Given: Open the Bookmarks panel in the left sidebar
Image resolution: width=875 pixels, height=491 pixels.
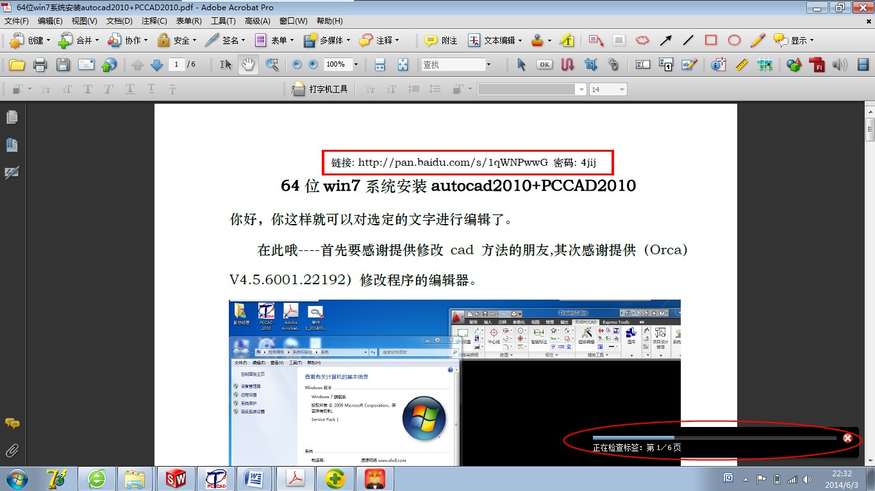Looking at the screenshot, I should 12,145.
